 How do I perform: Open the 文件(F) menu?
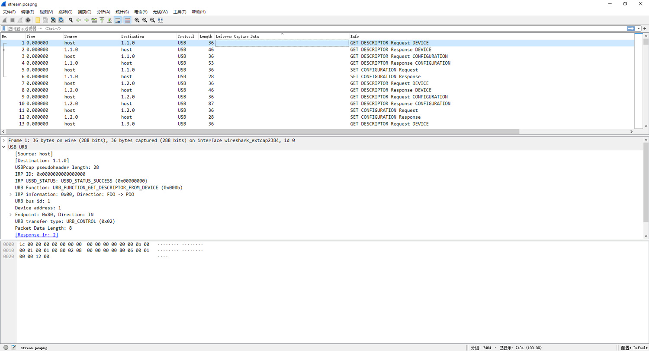coord(9,12)
